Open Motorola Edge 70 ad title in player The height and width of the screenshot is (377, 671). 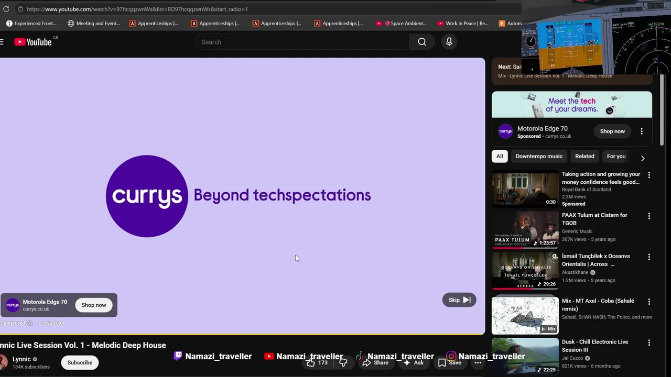tap(45, 302)
